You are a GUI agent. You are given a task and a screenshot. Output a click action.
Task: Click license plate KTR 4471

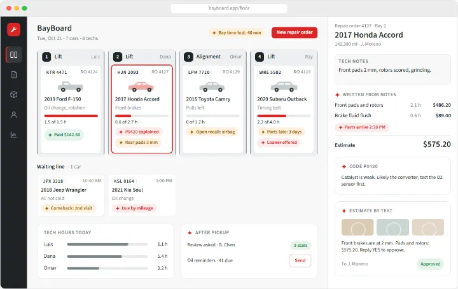coord(57,72)
